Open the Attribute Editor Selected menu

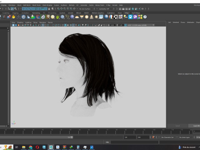(x=176, y=22)
